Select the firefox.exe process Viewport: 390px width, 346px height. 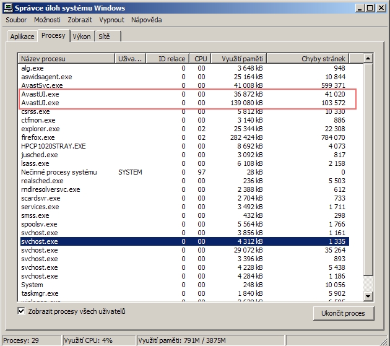coord(184,137)
